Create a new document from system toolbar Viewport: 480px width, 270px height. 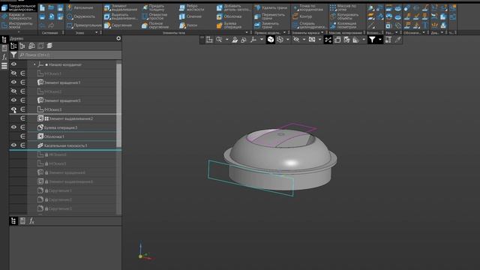point(42,7)
